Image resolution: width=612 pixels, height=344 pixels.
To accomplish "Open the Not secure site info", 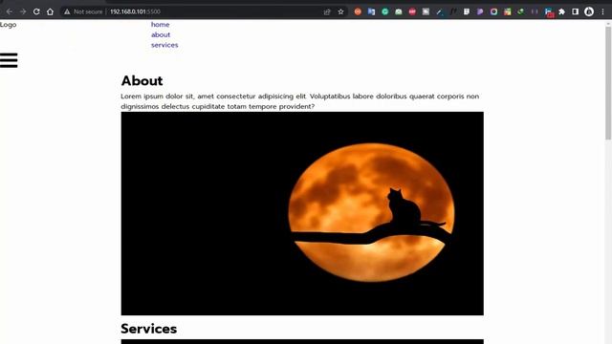I will [x=83, y=11].
